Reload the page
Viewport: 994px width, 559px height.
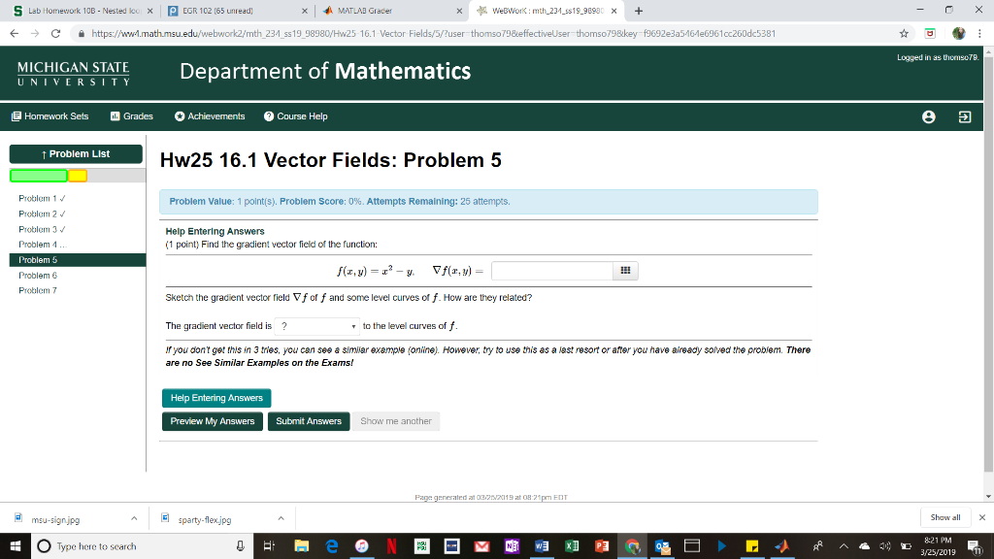click(55, 34)
